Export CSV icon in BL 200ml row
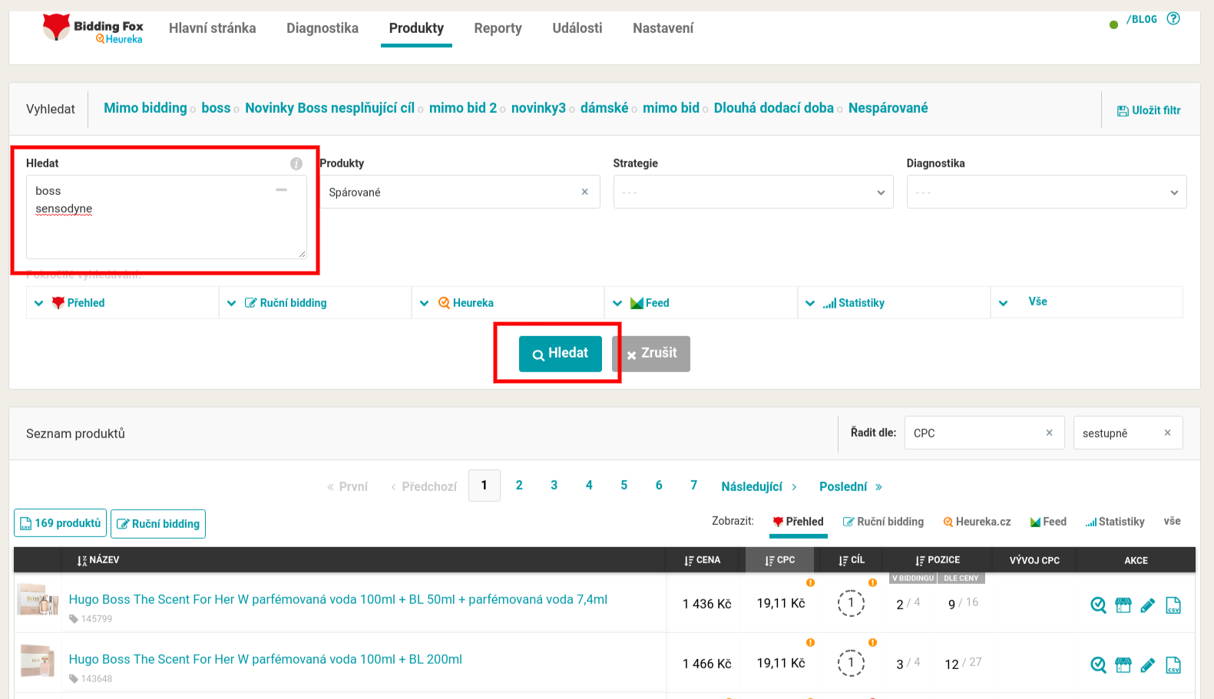Viewport: 1214px width, 699px height. (x=1173, y=665)
